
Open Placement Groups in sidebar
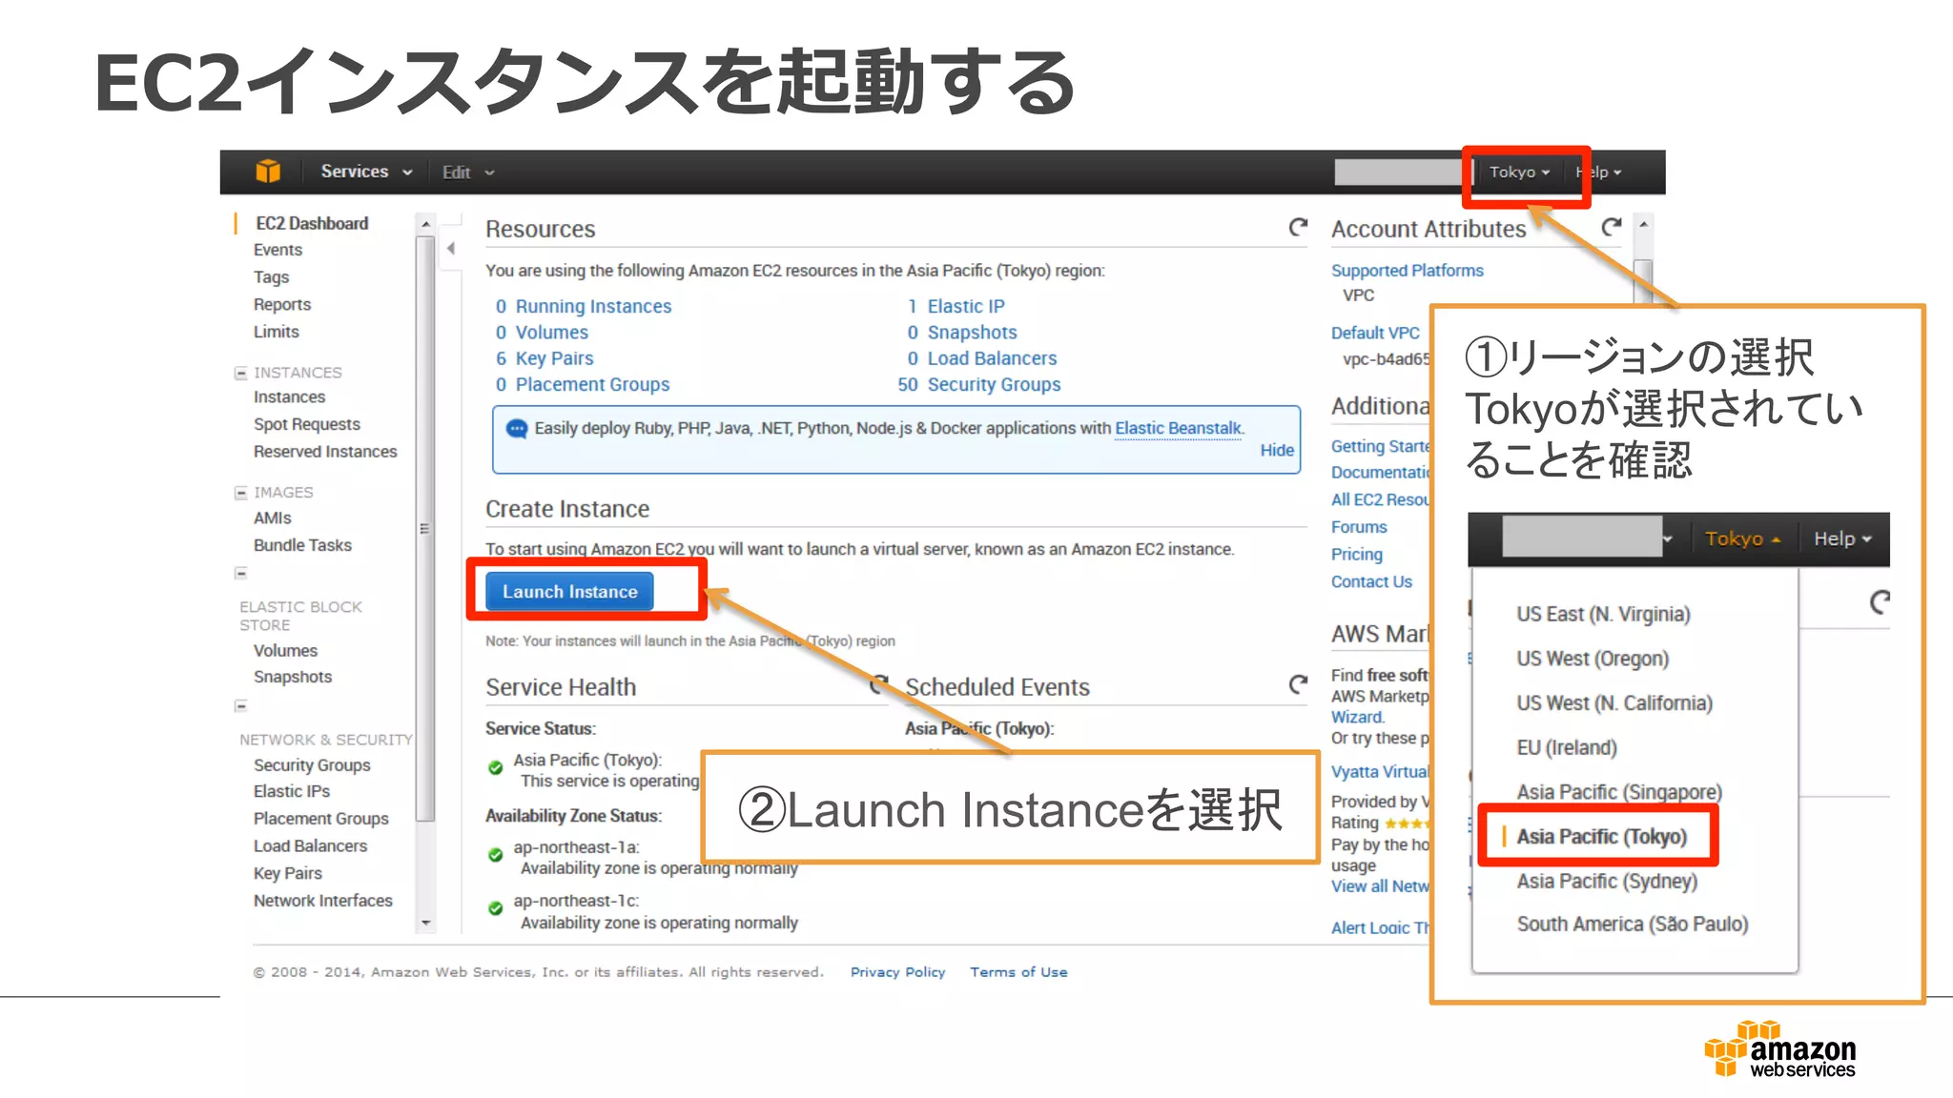click(321, 819)
